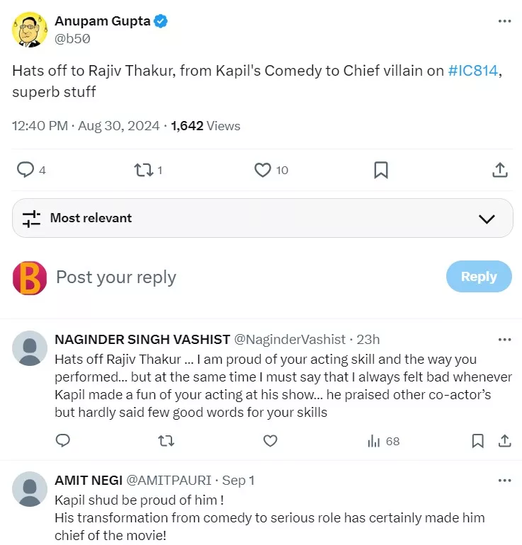This screenshot has height=545, width=522.
Task: Like the main post with heart icon
Action: (263, 170)
